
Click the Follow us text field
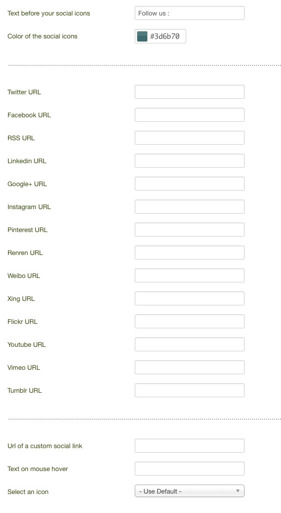[189, 13]
